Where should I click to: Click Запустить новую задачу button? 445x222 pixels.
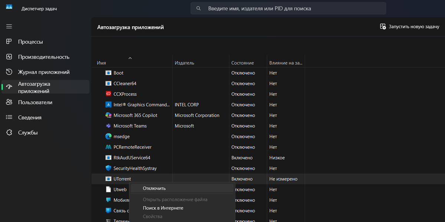(410, 27)
